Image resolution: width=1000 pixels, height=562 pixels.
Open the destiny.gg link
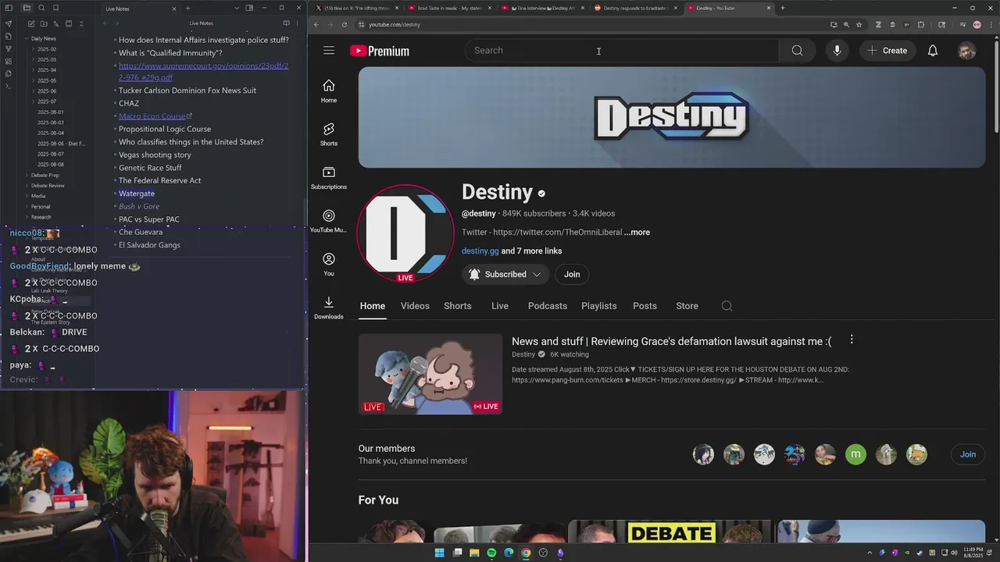[x=480, y=251]
